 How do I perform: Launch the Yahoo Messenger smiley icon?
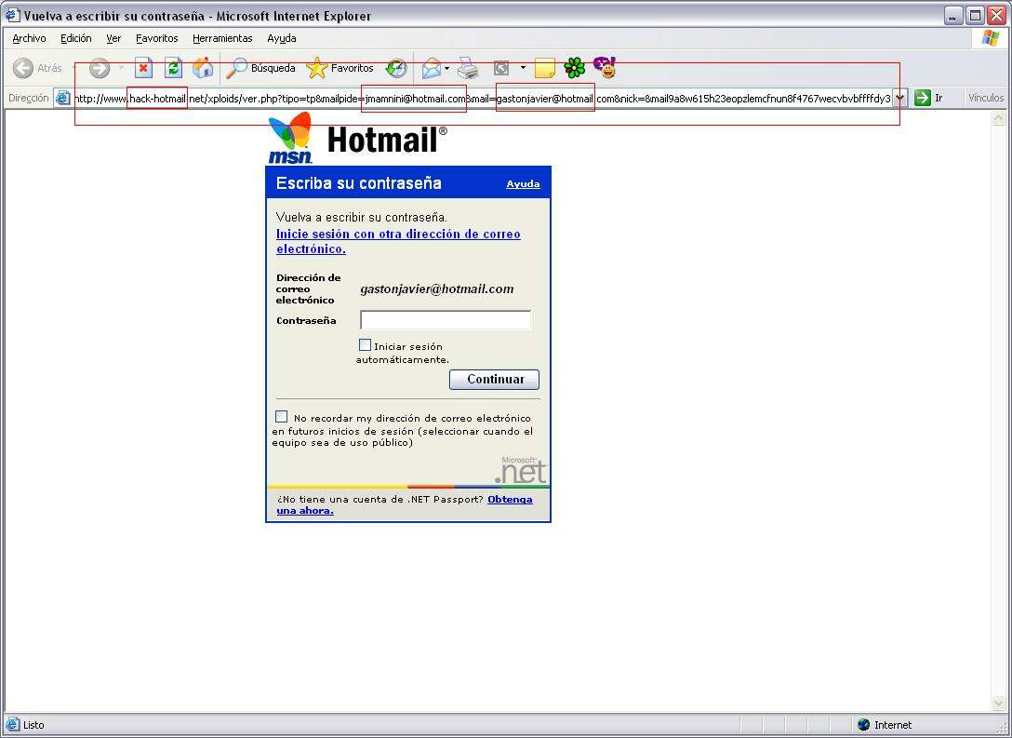pyautogui.click(x=605, y=67)
